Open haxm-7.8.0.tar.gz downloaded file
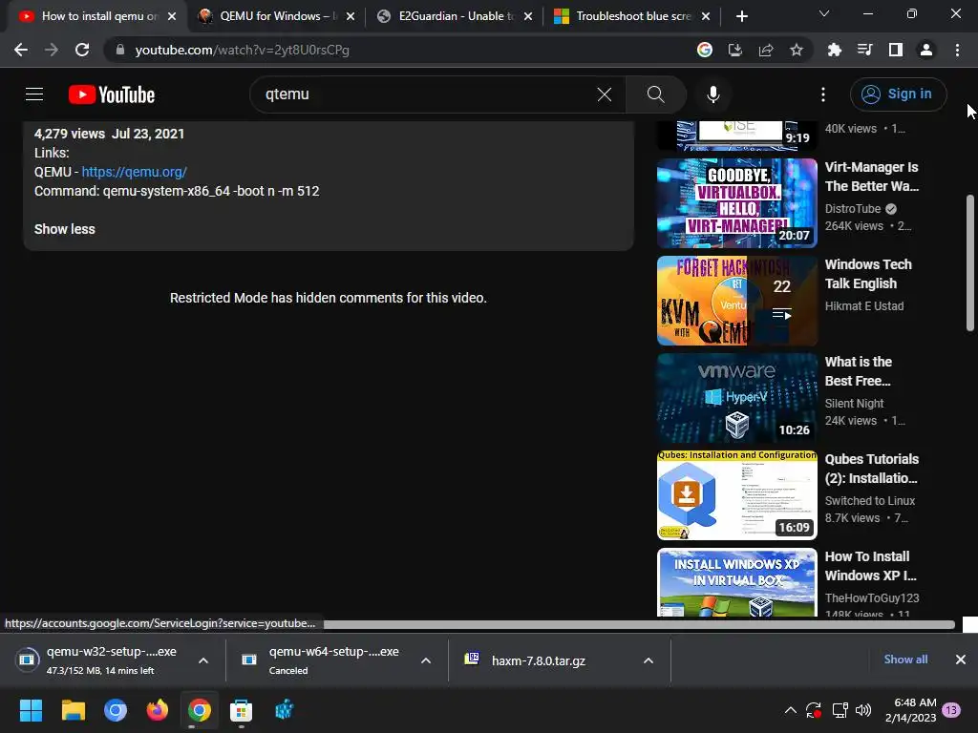This screenshot has height=733, width=978. tap(539, 660)
